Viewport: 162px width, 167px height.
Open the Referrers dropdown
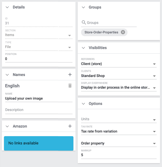tap(154, 64)
